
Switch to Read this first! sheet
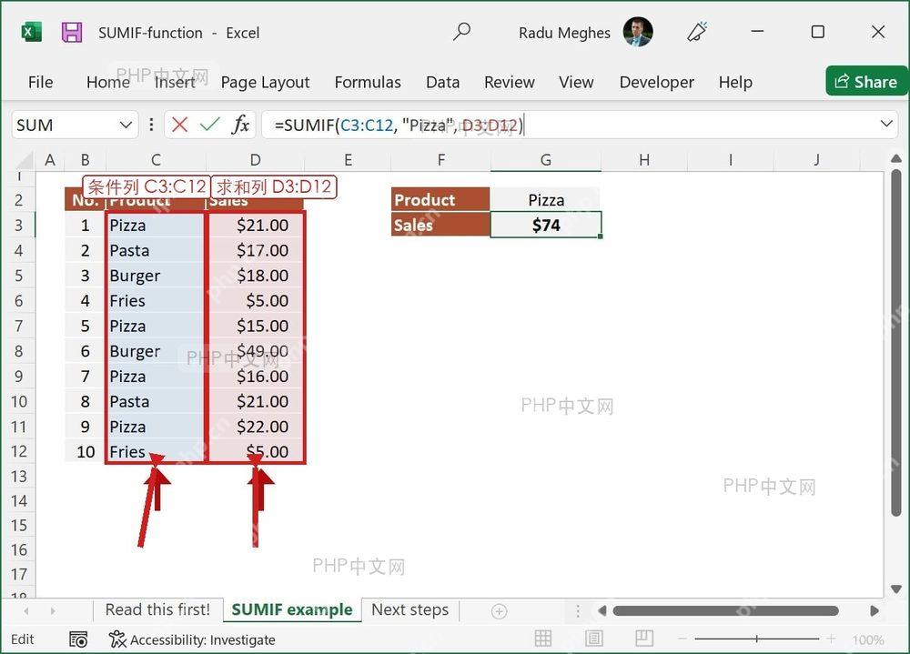tap(157, 610)
